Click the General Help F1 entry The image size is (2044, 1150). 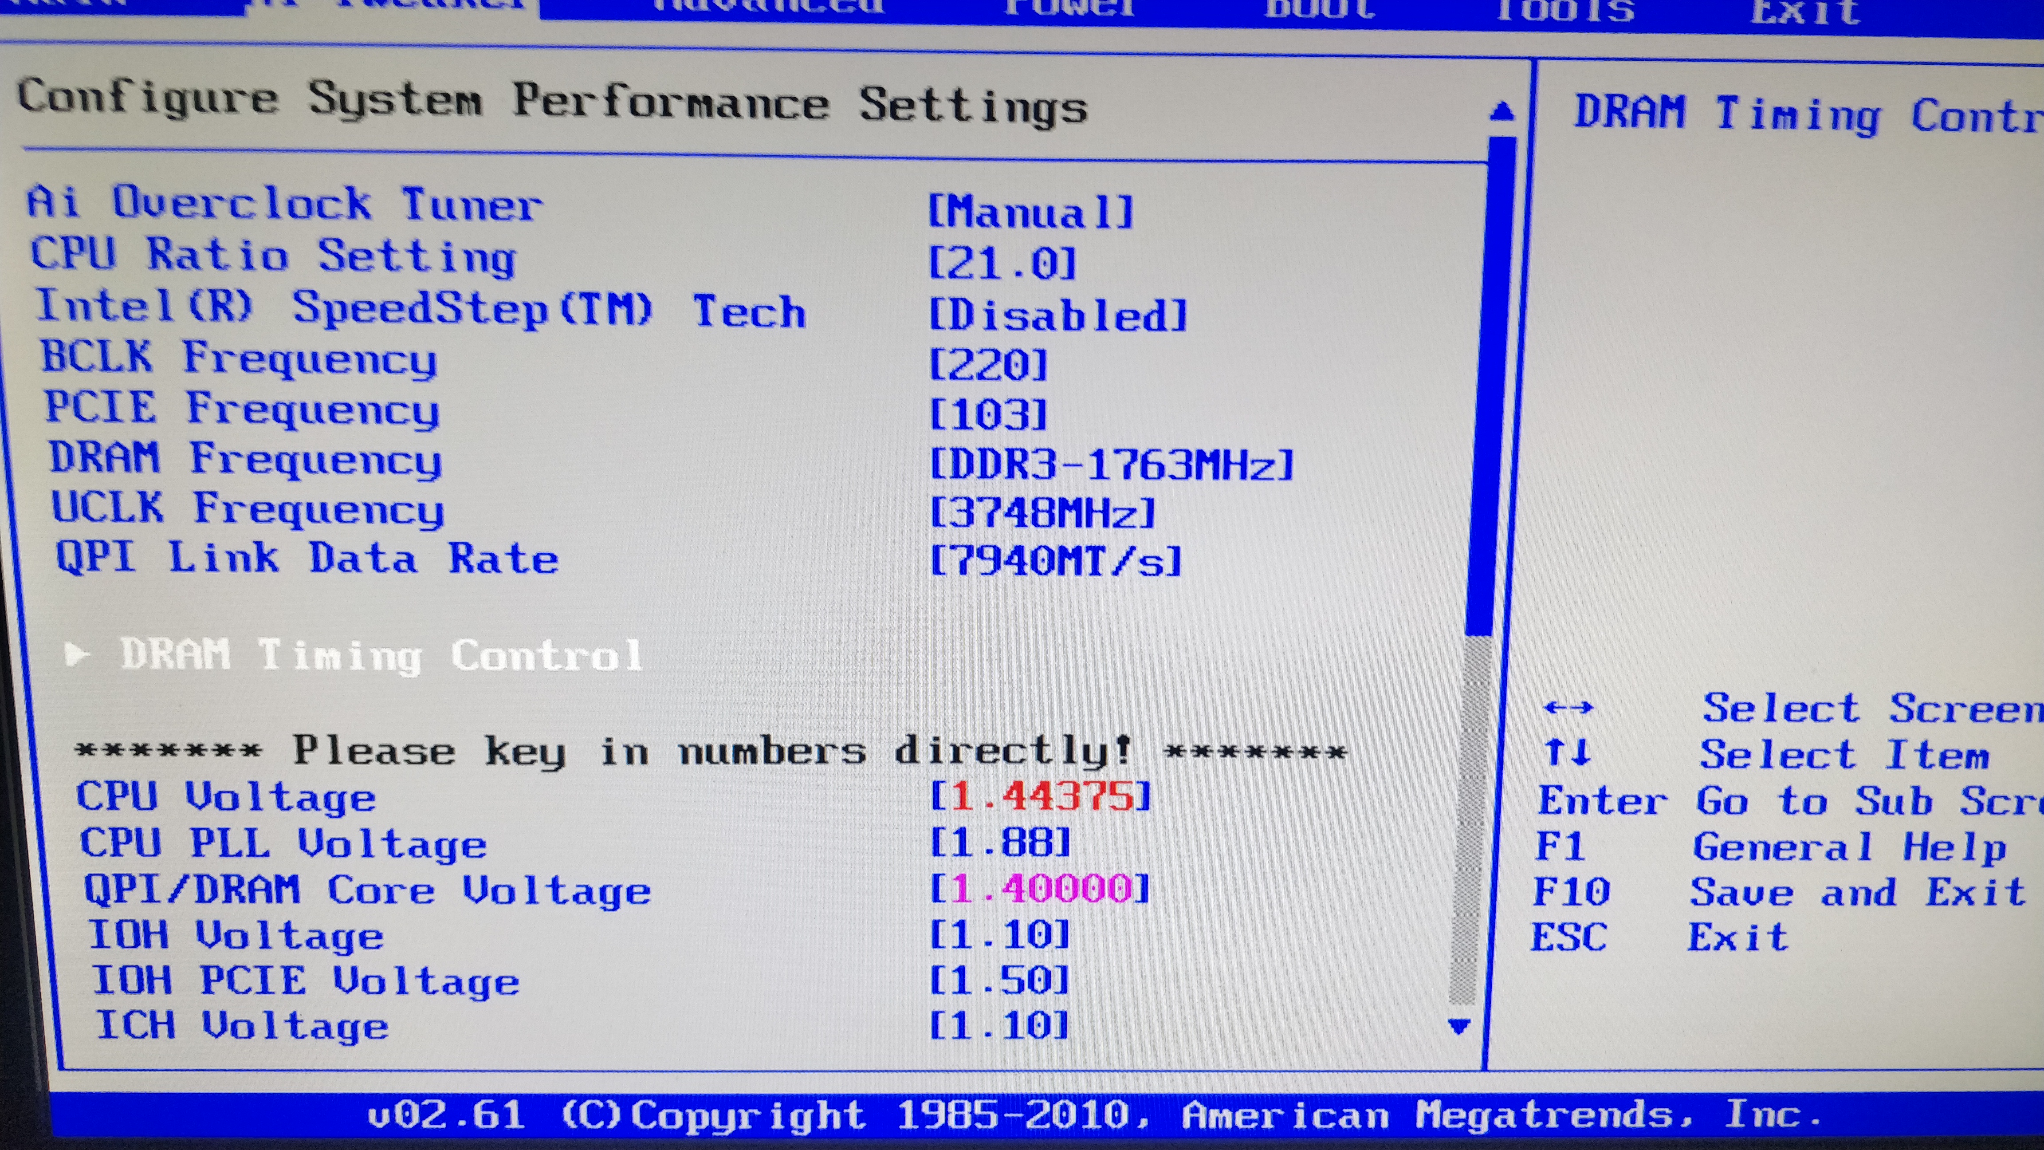(1849, 847)
